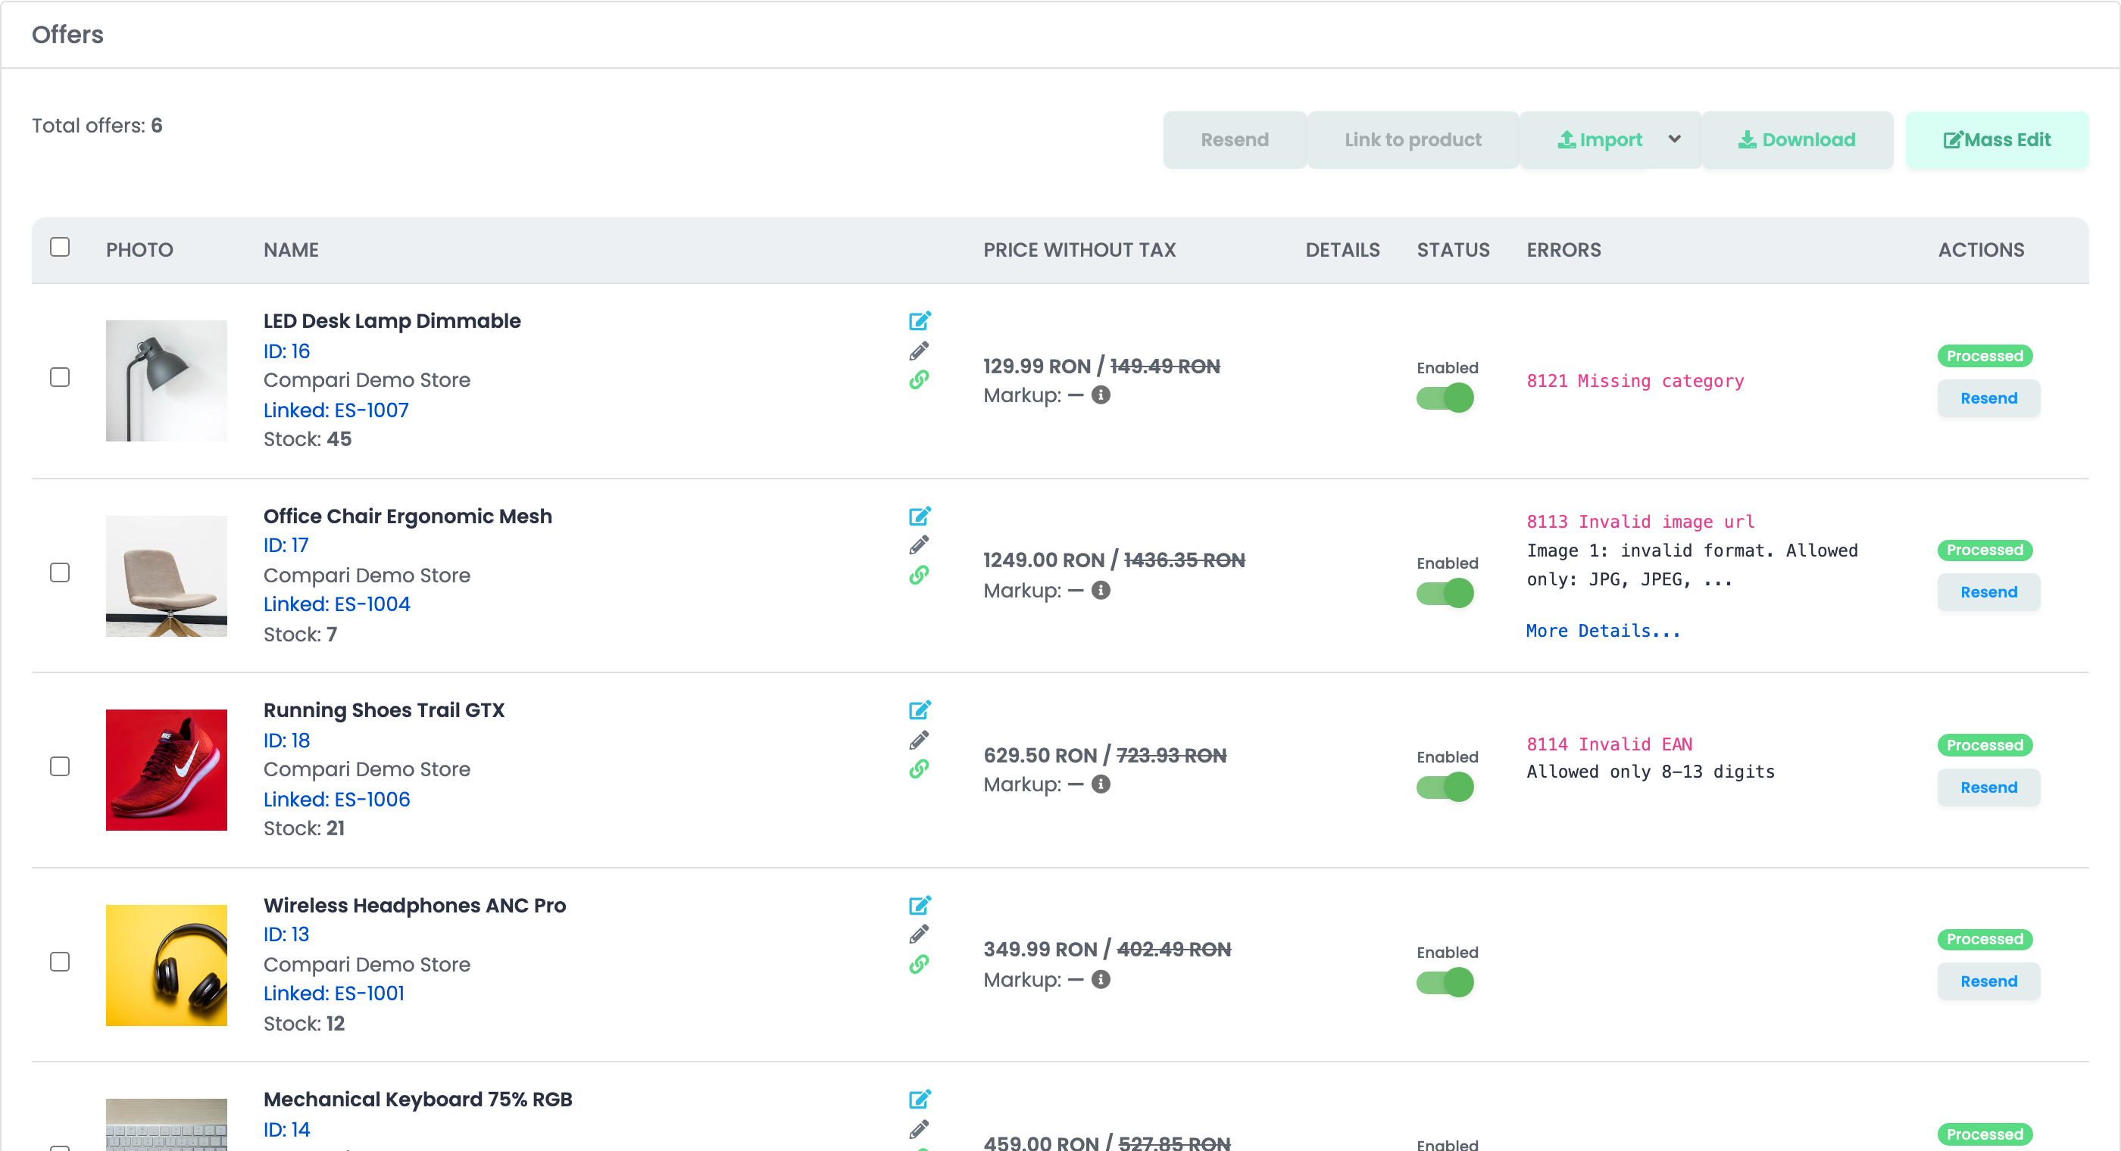This screenshot has width=2121, height=1151.
Task: Click the markup info icon for Wireless Headphones
Action: [x=1101, y=980]
